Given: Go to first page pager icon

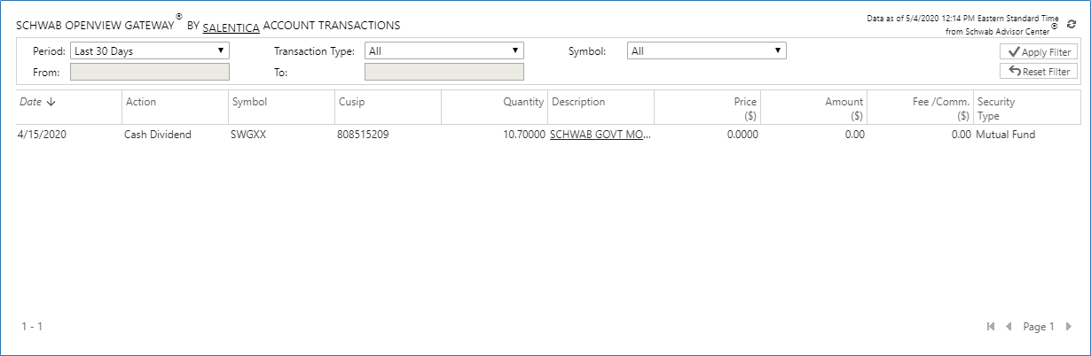Looking at the screenshot, I should 991,327.
